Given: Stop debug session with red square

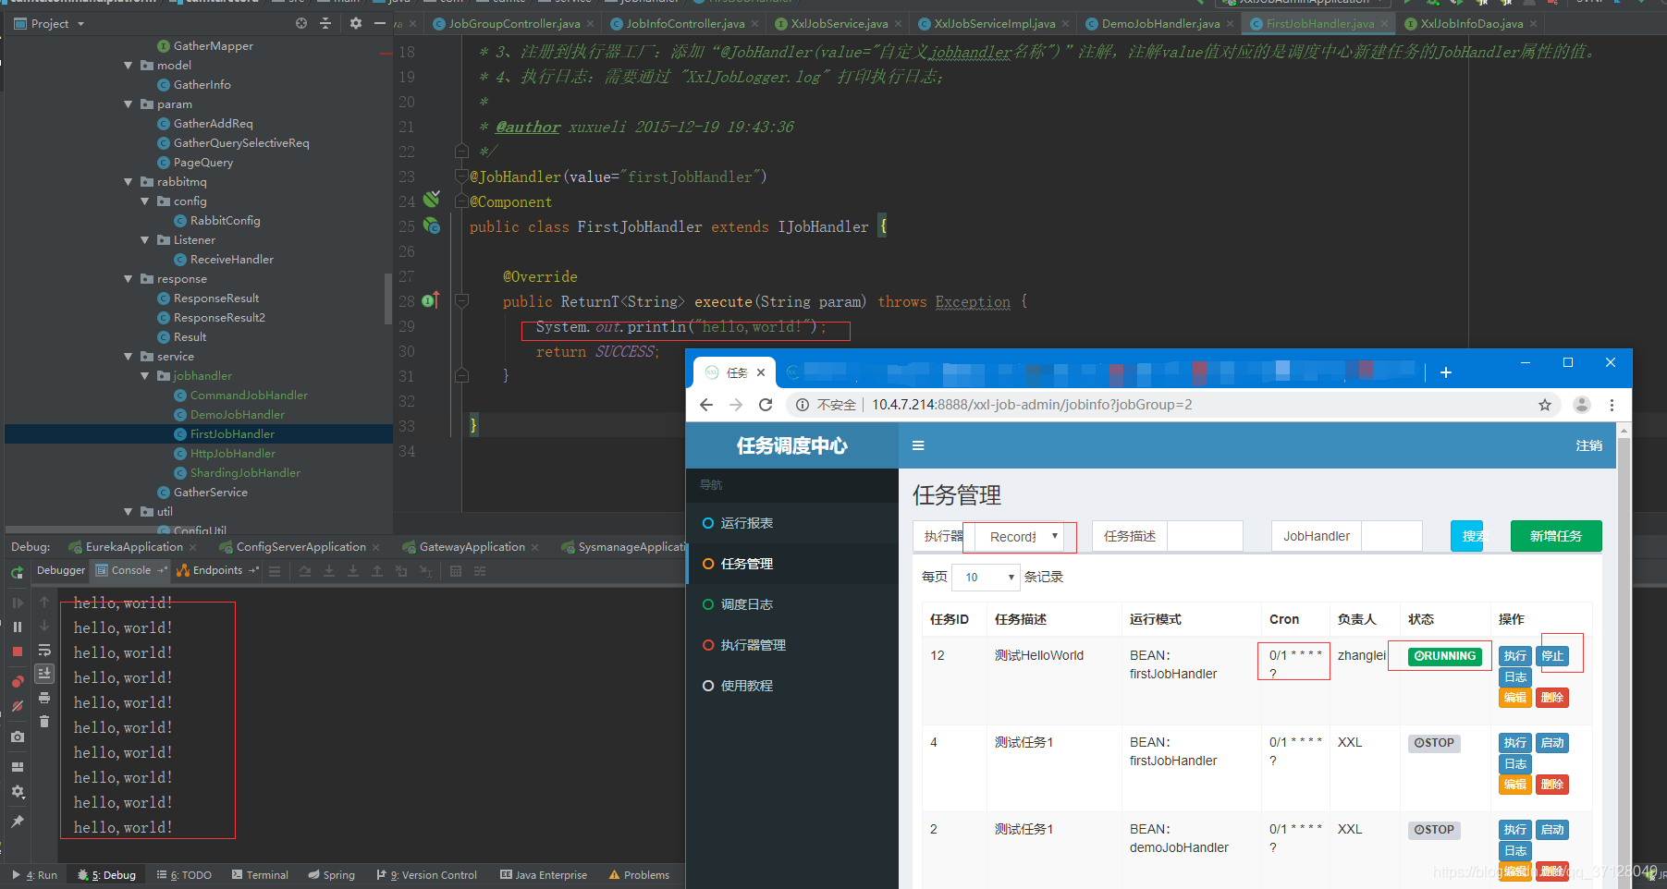Looking at the screenshot, I should point(17,652).
